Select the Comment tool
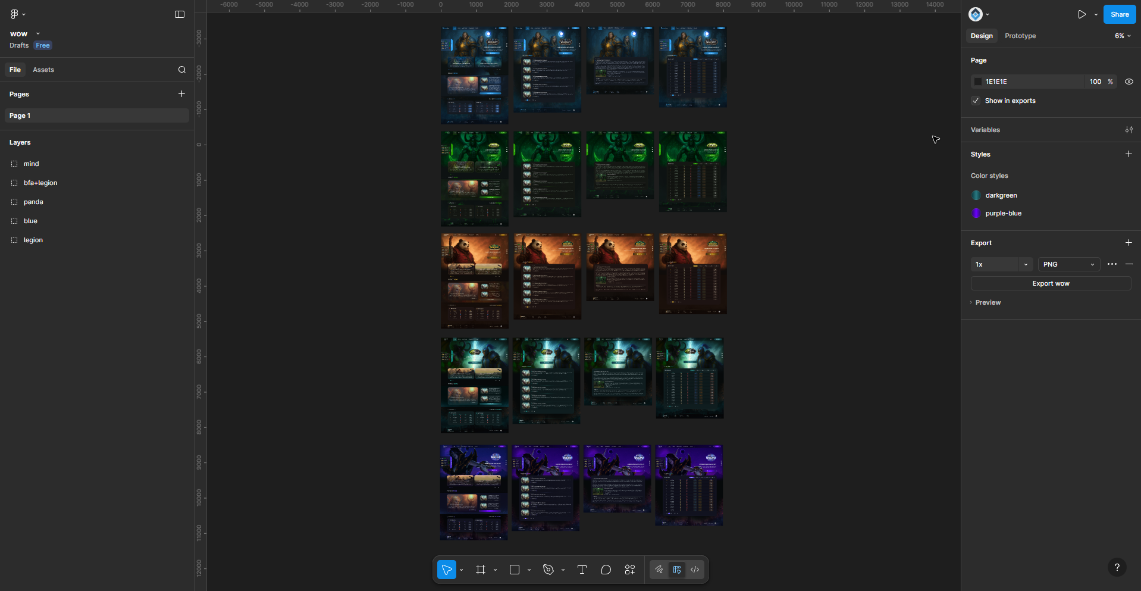The height and width of the screenshot is (591, 1141). click(x=606, y=570)
